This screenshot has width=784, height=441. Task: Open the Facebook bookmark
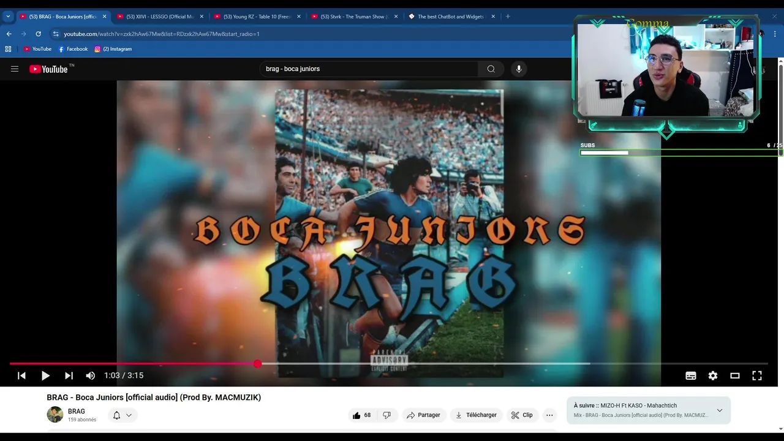click(73, 49)
